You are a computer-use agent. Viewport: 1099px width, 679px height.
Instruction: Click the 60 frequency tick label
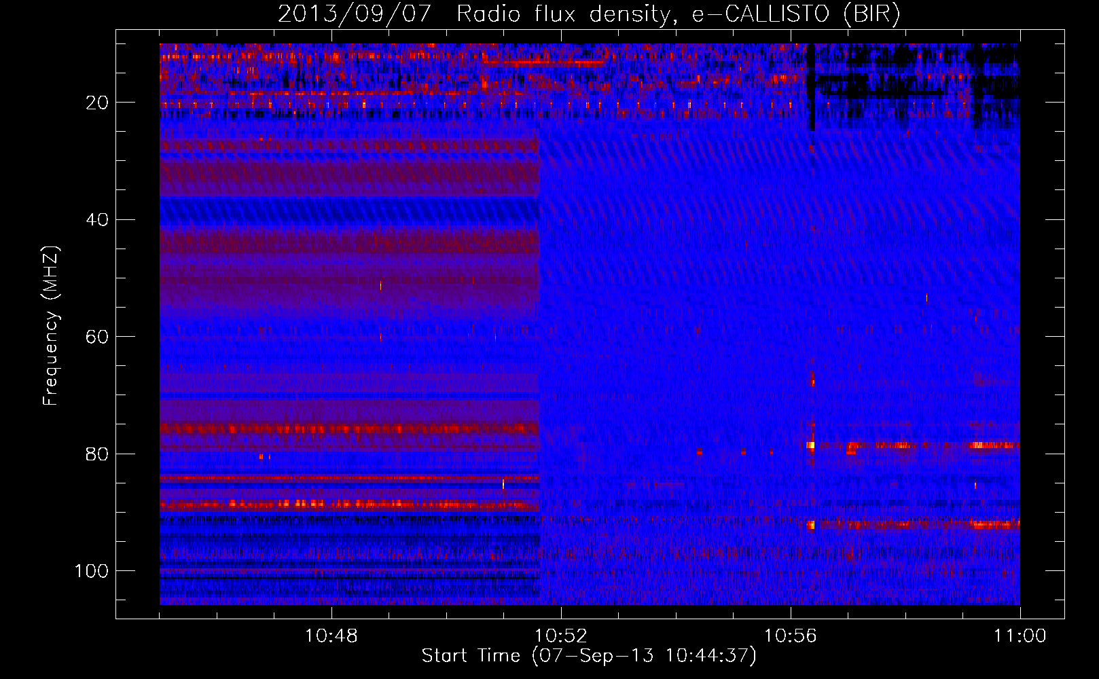(97, 337)
